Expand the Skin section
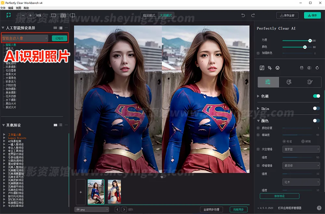This screenshot has width=325, height=214. click(x=258, y=108)
